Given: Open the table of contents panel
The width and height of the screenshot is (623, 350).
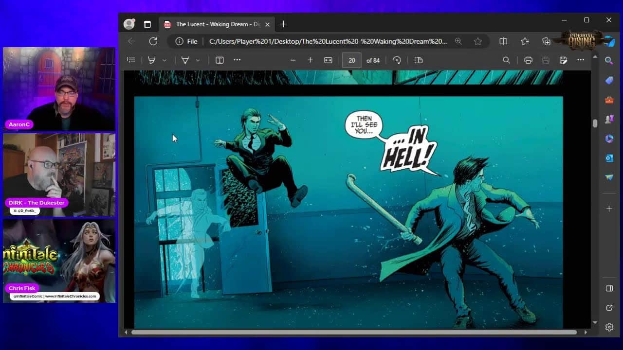Looking at the screenshot, I should tap(131, 60).
